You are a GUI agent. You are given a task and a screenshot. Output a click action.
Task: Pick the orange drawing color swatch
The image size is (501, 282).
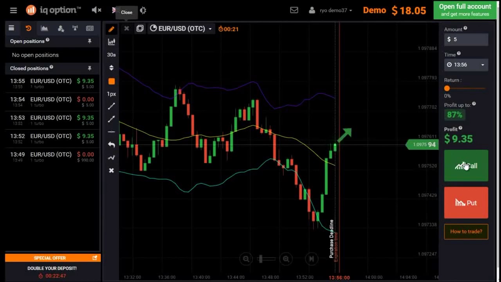pyautogui.click(x=112, y=81)
